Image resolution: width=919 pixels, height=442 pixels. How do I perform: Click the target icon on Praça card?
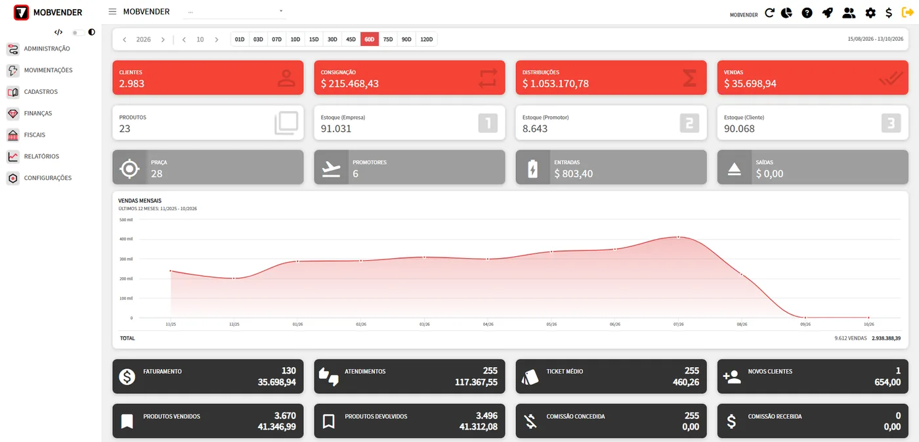click(x=129, y=169)
